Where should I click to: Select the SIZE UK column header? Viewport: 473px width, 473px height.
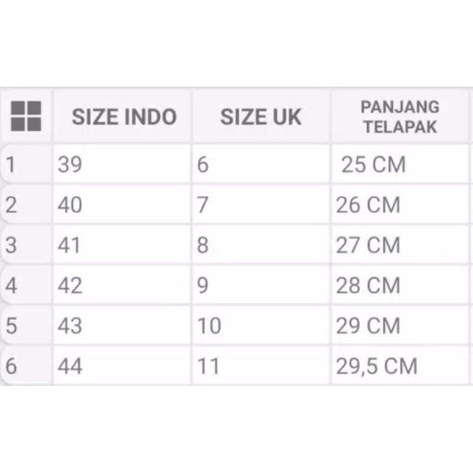coord(261,117)
